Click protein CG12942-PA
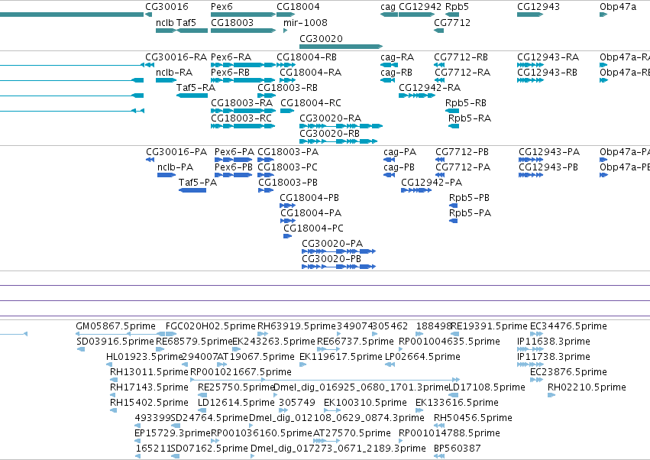Viewport: 650px width, 460px height. click(x=432, y=183)
